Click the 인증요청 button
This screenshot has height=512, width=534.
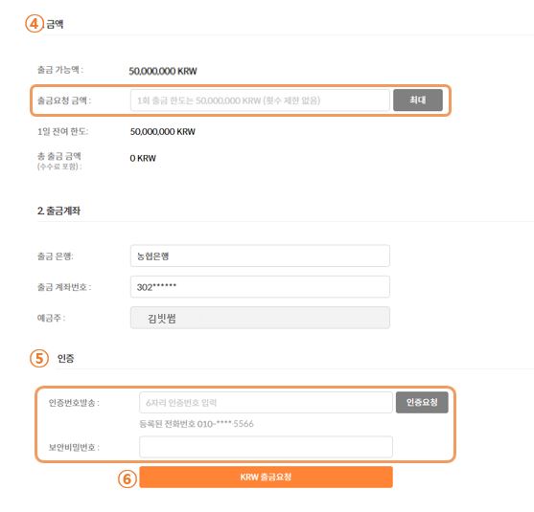point(422,402)
